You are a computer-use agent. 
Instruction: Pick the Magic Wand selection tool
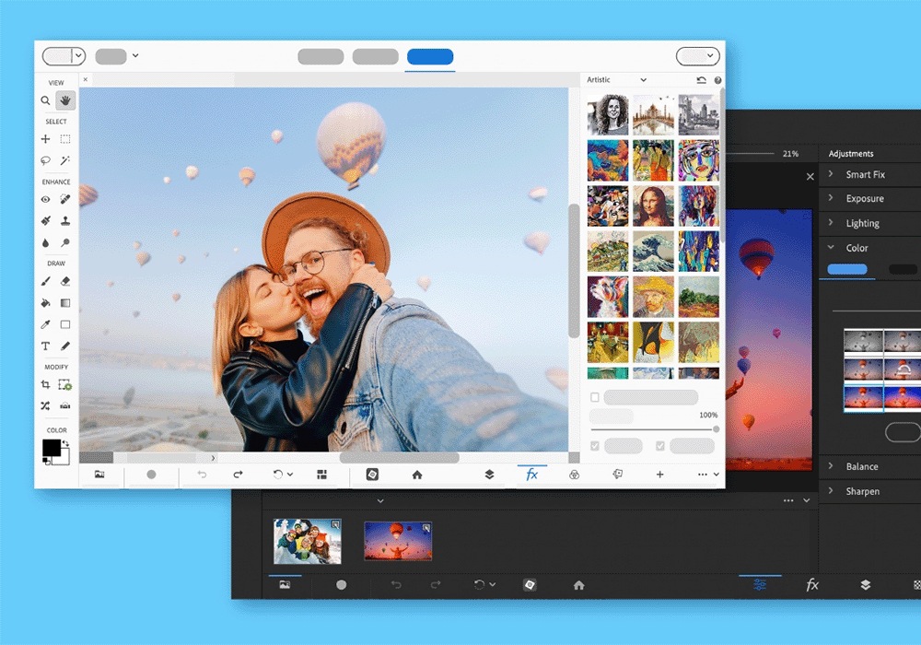65,160
